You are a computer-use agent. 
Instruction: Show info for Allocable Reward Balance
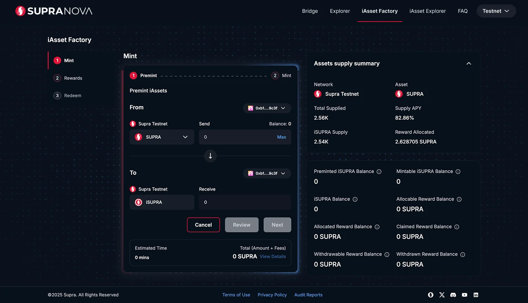point(459,199)
